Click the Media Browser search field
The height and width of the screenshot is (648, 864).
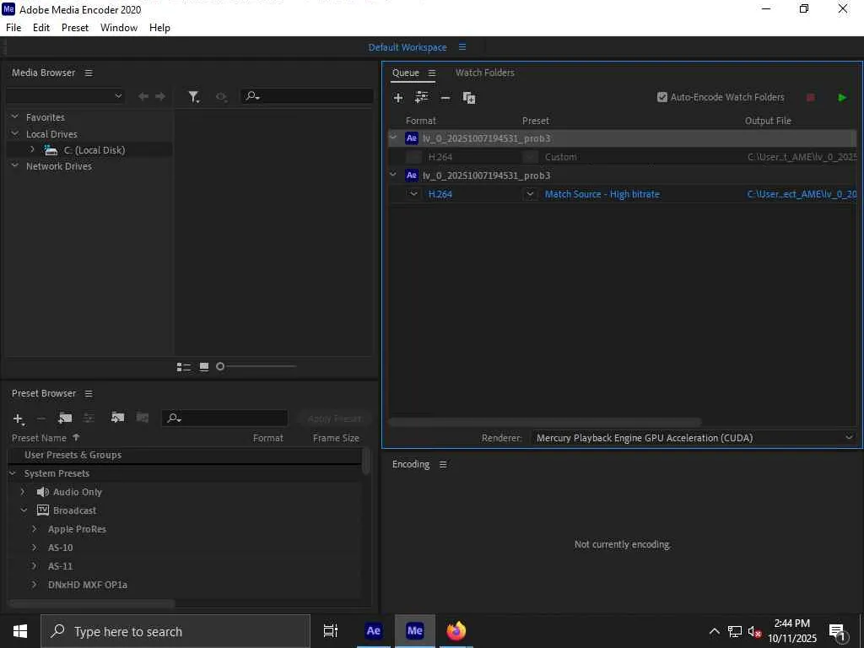click(x=307, y=96)
